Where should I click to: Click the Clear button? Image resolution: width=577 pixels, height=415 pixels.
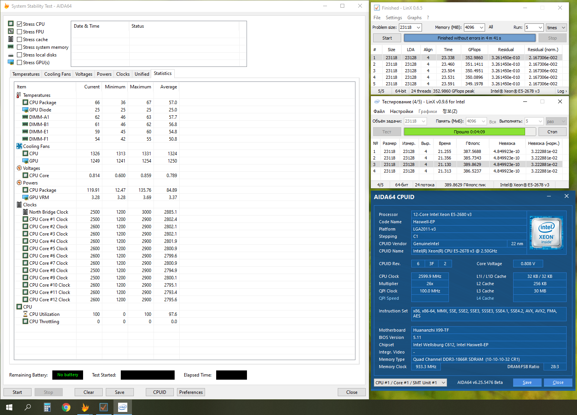[89, 392]
